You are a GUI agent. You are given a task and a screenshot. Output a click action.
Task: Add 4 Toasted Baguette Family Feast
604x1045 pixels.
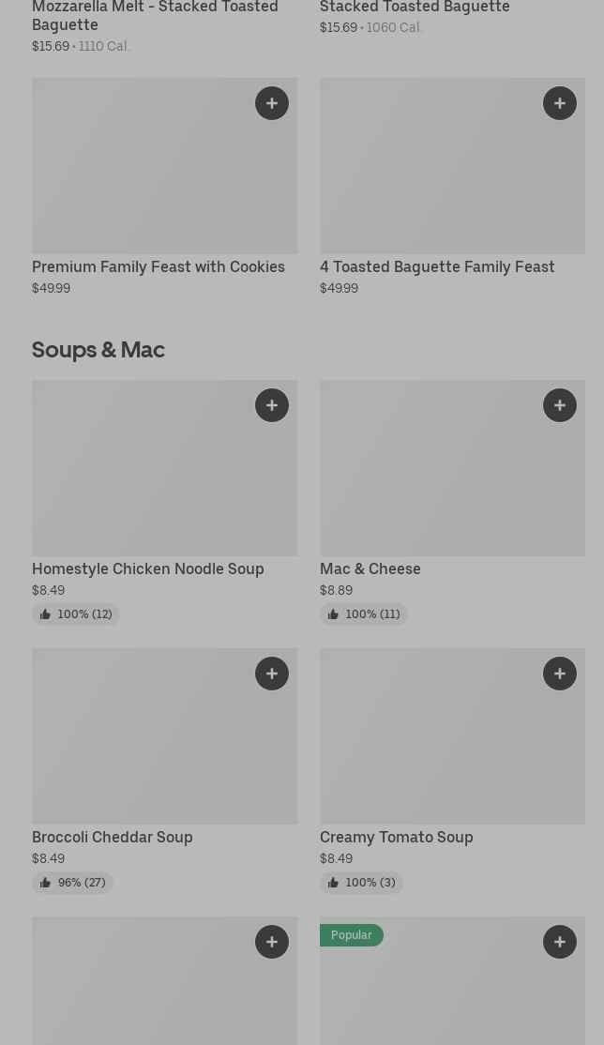click(560, 103)
